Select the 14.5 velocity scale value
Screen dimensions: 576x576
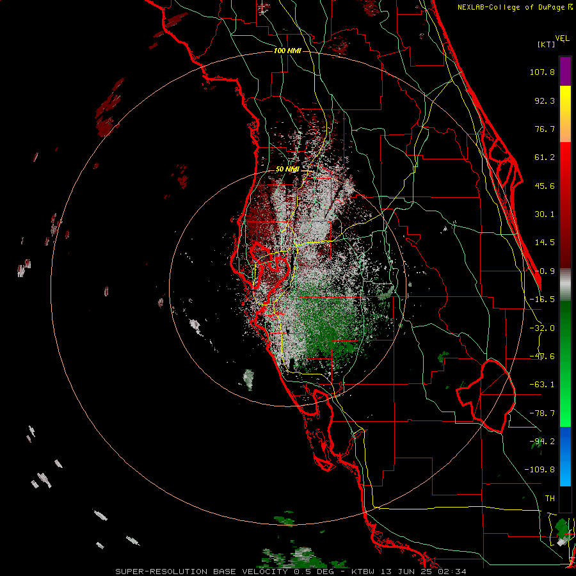click(545, 243)
